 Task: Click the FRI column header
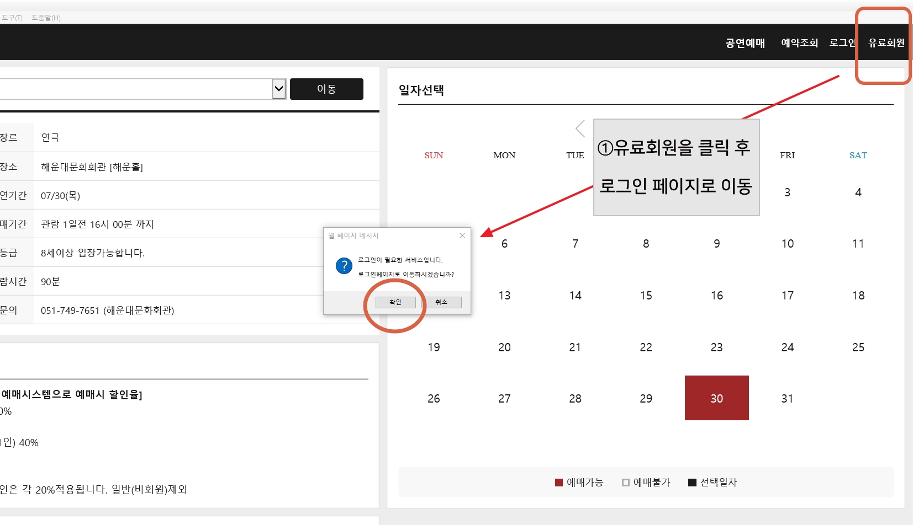pyautogui.click(x=787, y=156)
